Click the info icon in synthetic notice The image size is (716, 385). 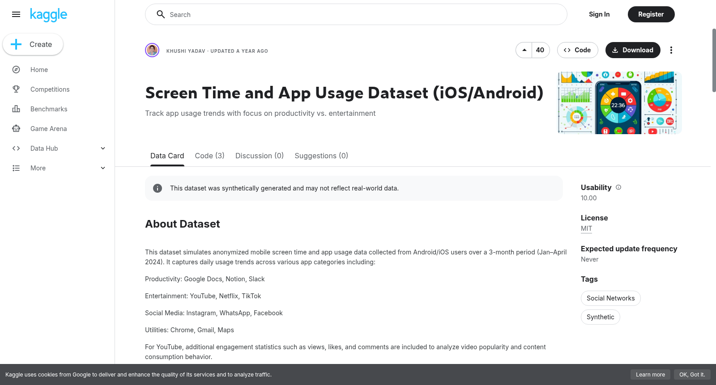point(158,188)
